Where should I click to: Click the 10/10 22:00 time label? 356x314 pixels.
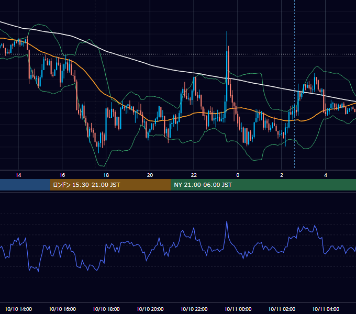[194, 309]
